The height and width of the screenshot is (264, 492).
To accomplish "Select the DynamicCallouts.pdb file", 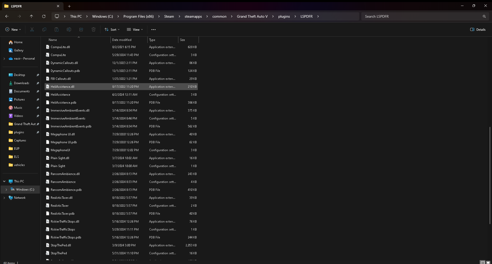I will (x=121, y=71).
